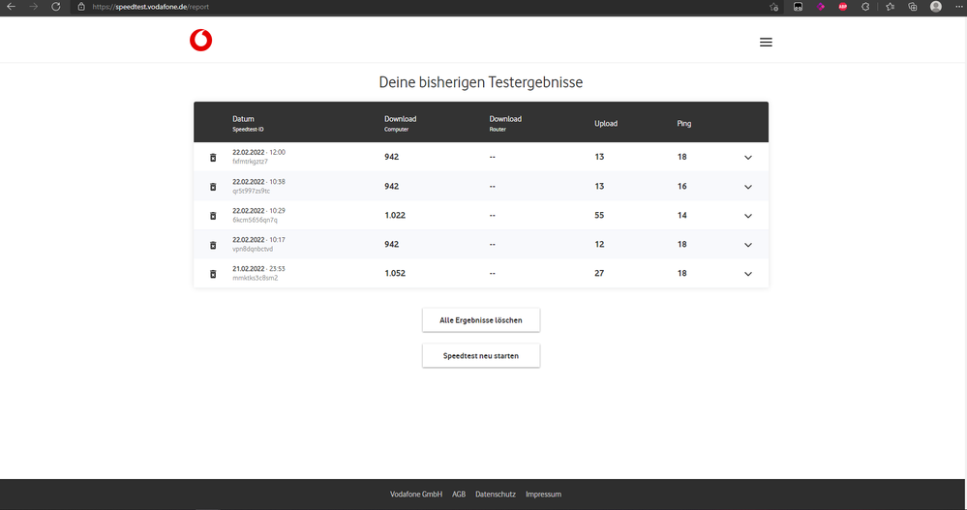Image resolution: width=967 pixels, height=510 pixels.
Task: Click the Ping column header
Action: point(684,123)
